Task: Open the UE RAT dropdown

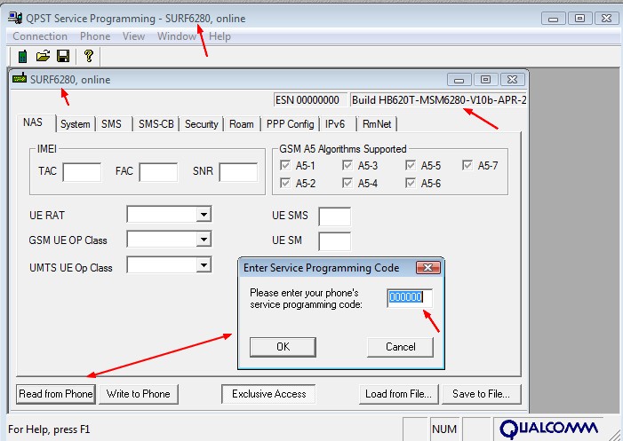Action: click(204, 215)
